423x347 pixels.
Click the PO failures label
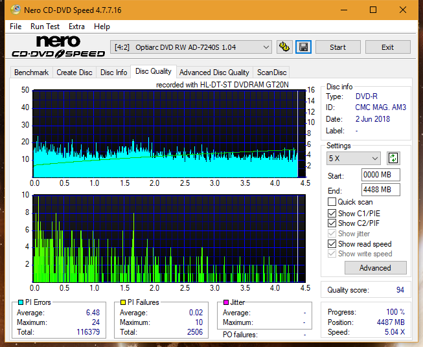(240, 335)
